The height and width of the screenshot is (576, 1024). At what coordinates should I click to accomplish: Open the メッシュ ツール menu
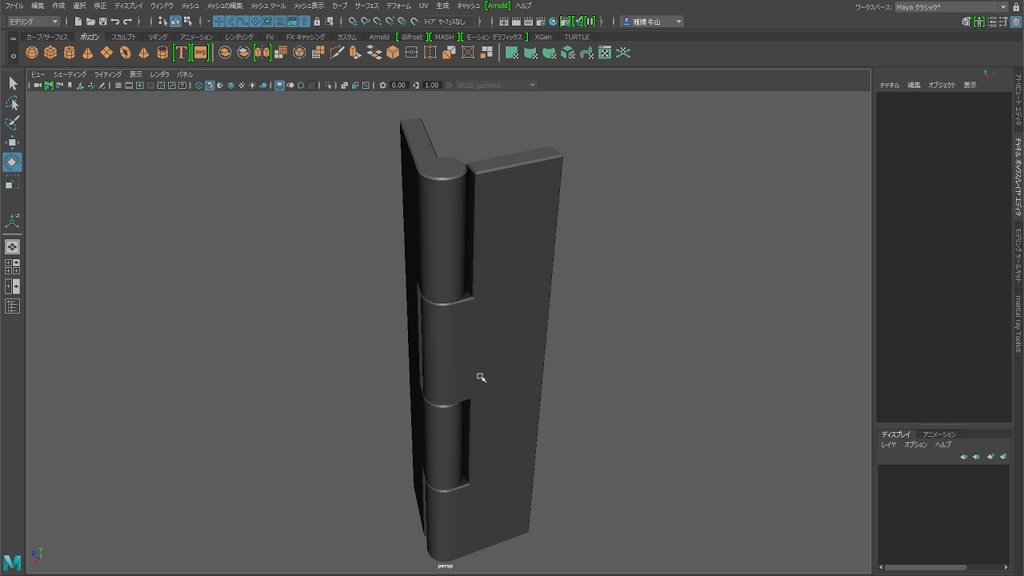(268, 6)
